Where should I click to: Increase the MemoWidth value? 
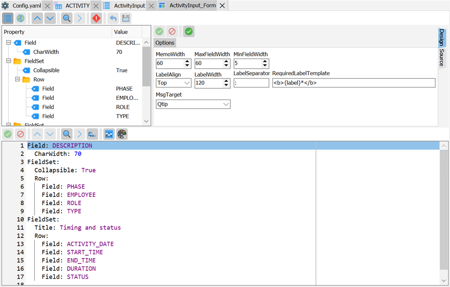187,61
